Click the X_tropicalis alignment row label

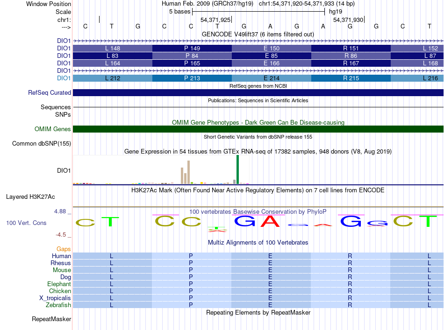click(55, 298)
